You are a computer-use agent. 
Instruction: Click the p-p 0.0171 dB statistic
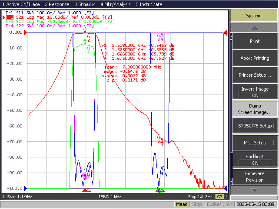(126, 80)
